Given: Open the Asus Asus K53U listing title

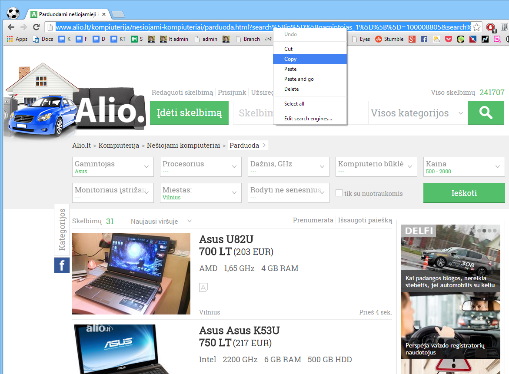Looking at the screenshot, I should pos(239,331).
